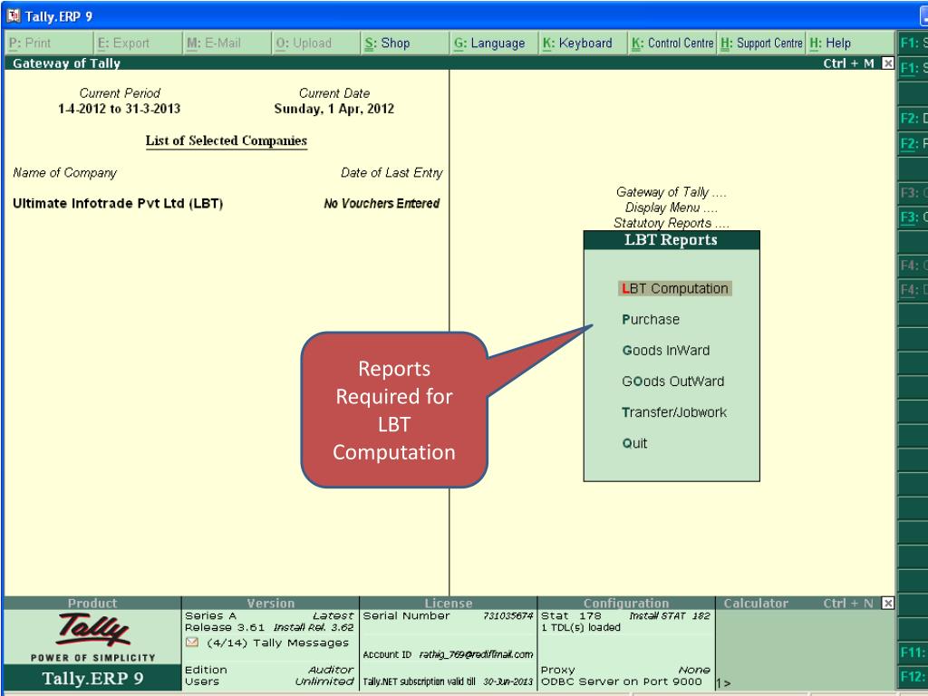Open the Shop toolbar button
Image resolution: width=928 pixels, height=696 pixels.
405,43
